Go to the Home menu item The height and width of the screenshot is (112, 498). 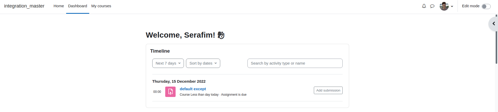tap(59, 6)
